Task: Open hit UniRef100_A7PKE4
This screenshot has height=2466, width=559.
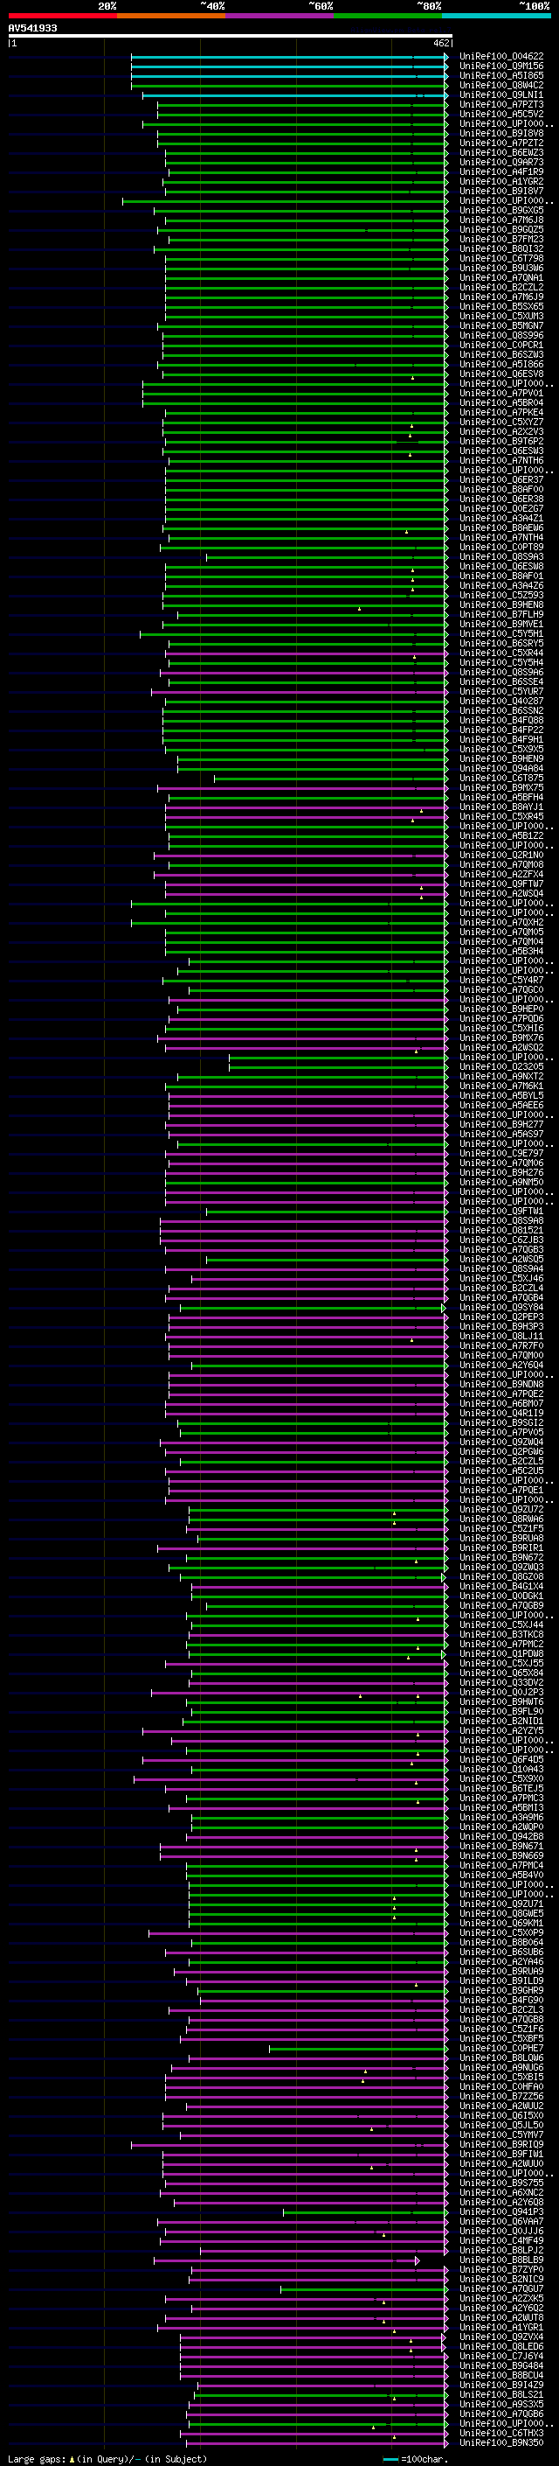Action: click(501, 413)
